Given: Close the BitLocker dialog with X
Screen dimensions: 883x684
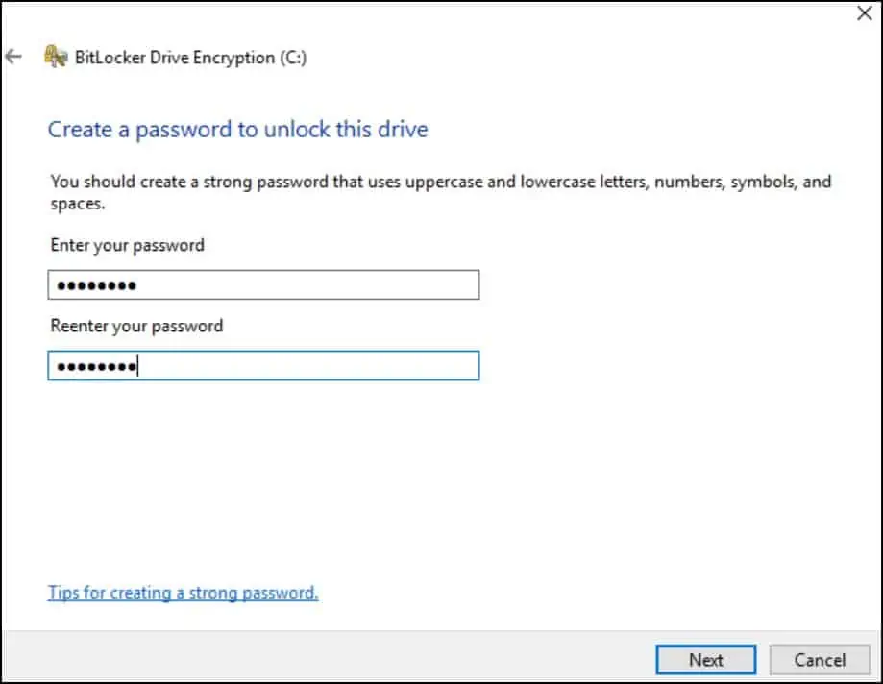Looking at the screenshot, I should click(x=863, y=13).
